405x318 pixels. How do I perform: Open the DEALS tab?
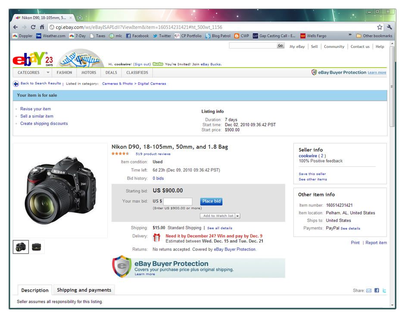111,72
